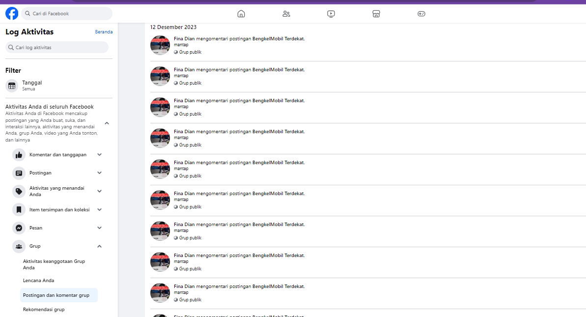This screenshot has width=586, height=317.
Task: Type in Cari di Facebook search field
Action: 67,13
